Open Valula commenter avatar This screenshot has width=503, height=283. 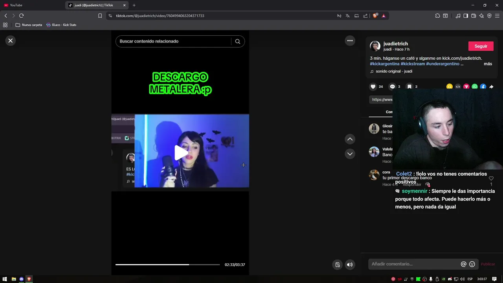374,151
